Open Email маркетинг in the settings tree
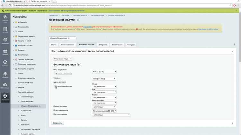 point(27,101)
